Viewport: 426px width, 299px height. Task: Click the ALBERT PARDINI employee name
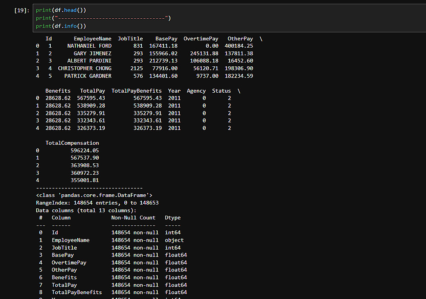pyautogui.click(x=89, y=61)
